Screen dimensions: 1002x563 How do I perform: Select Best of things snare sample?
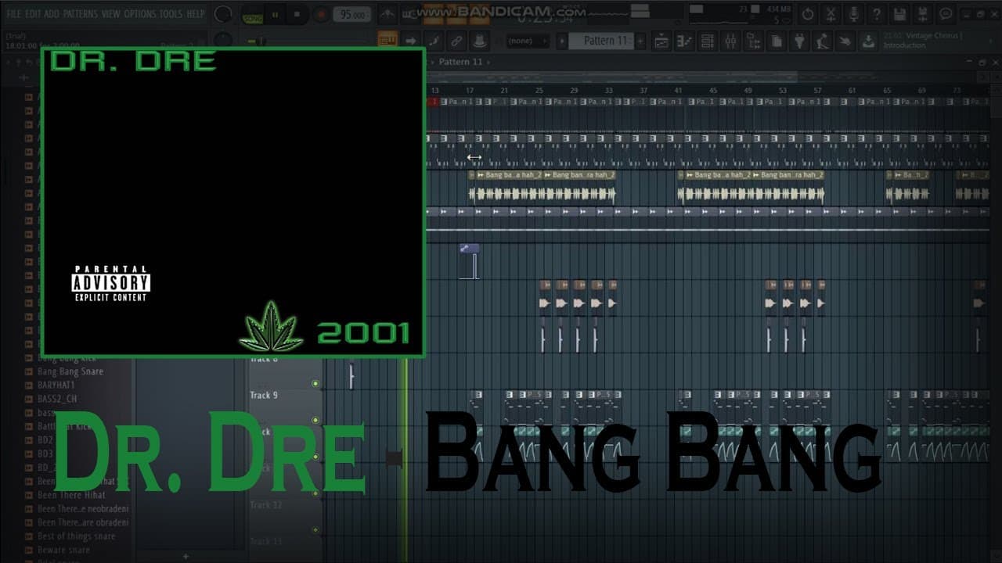coord(76,536)
